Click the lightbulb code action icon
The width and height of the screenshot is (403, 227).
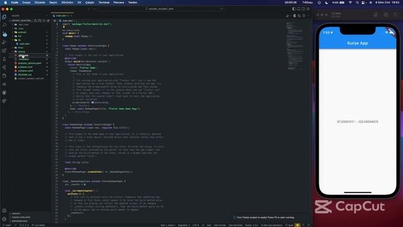(x=64, y=27)
